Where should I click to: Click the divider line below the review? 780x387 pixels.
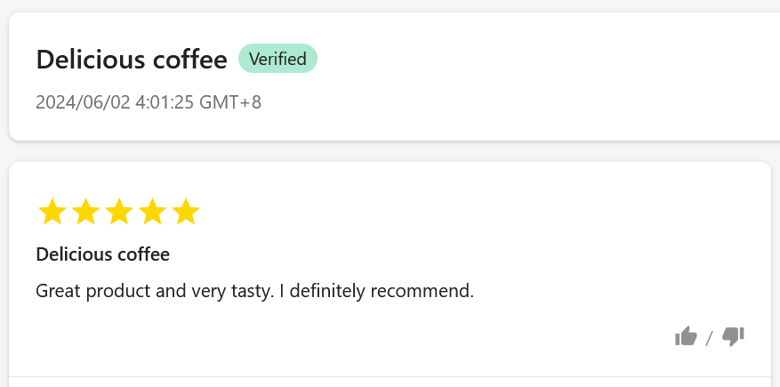[390, 376]
